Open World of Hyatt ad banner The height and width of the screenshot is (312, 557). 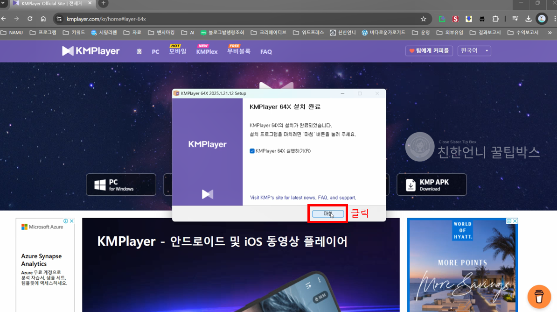click(462, 265)
